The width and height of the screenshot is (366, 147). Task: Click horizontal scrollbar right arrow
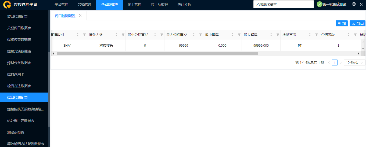(358, 53)
